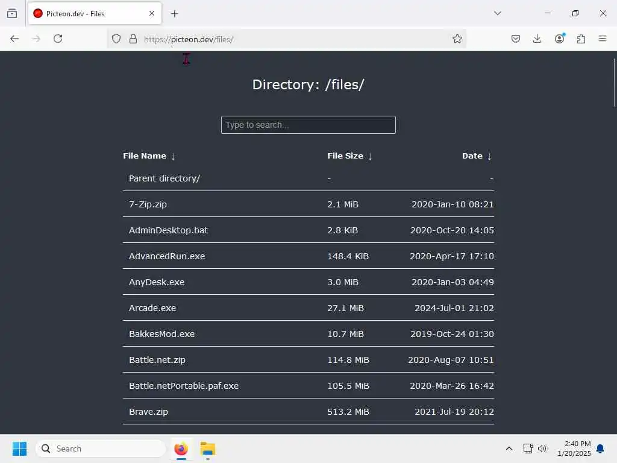Viewport: 617px width, 463px height.
Task: Open the network status tray icon
Action: coord(528,449)
